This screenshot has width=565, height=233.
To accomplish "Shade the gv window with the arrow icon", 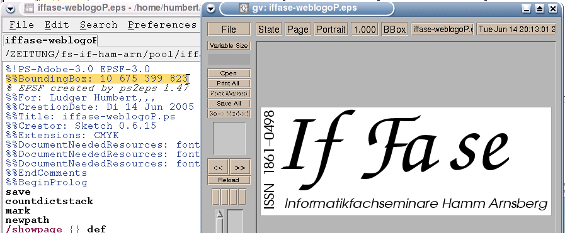I will pyautogui.click(x=539, y=9).
